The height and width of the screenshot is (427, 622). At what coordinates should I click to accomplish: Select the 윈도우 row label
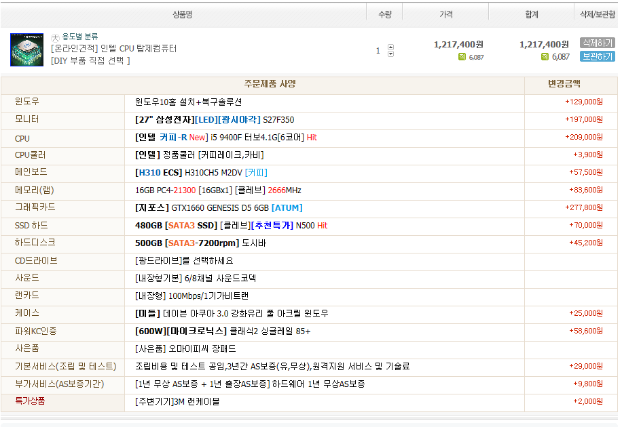pos(27,102)
